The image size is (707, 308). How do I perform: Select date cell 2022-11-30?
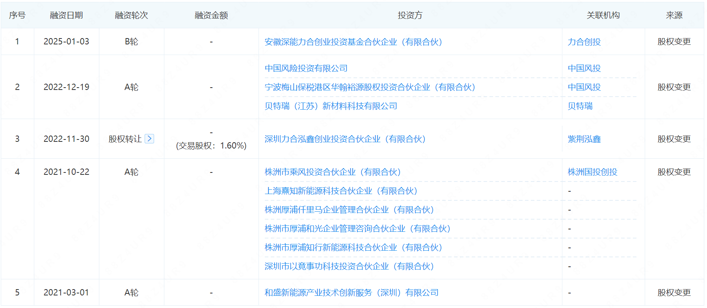pyautogui.click(x=66, y=139)
